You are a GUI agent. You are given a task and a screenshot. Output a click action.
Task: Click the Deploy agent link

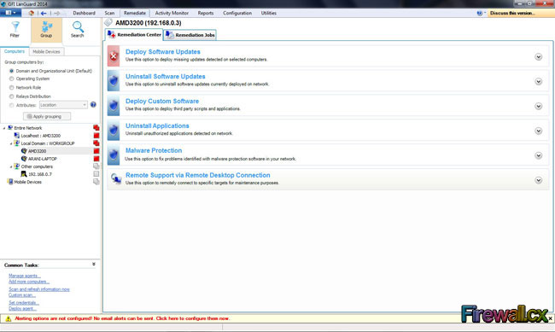[22, 309]
